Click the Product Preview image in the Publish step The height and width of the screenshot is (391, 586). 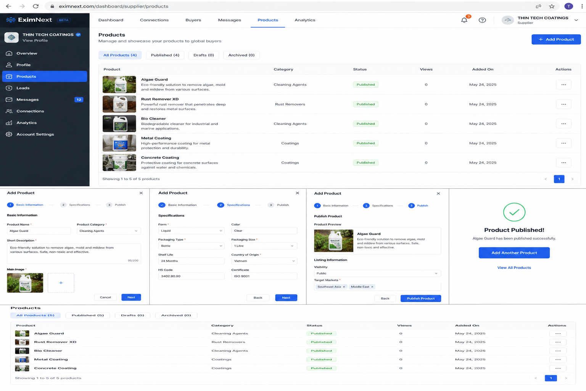point(334,241)
